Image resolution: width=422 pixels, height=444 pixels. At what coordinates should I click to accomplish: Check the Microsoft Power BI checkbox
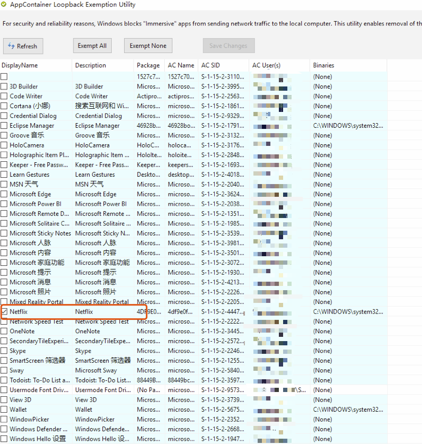click(x=4, y=204)
